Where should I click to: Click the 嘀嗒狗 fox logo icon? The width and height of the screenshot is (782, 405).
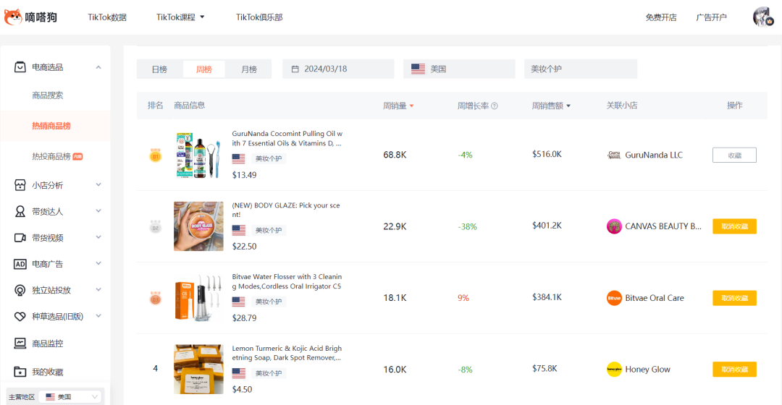pos(13,17)
